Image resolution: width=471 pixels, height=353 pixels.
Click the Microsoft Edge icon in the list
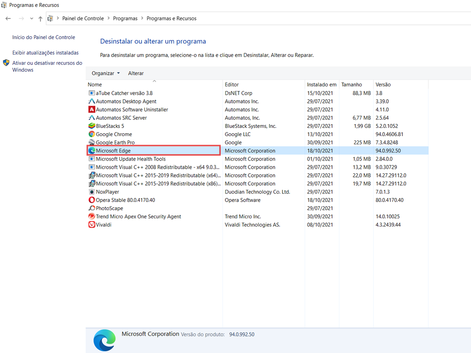coord(92,151)
